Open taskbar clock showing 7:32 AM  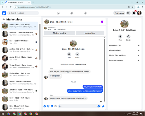tap(135, 114)
